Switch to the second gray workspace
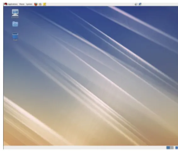This screenshot has height=151, width=178. (172, 148)
